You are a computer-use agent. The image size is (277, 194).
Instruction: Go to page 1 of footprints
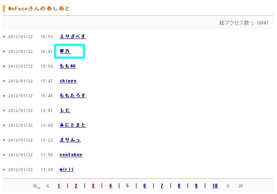coord(59,186)
